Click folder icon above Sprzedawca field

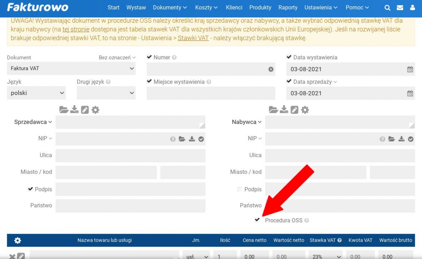64,110
